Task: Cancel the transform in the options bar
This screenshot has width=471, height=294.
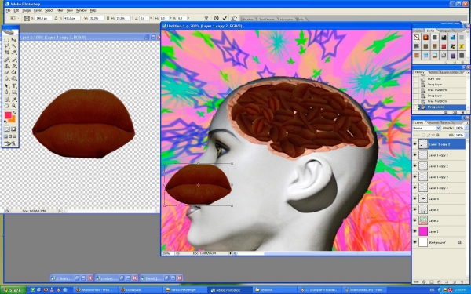Action: pyautogui.click(x=217, y=18)
